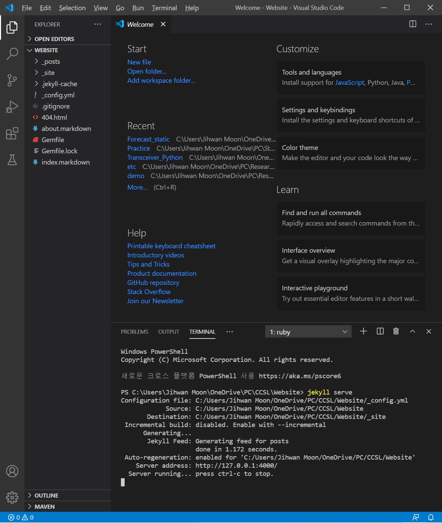
Task: Select the Welcome editor tab
Action: [x=141, y=24]
